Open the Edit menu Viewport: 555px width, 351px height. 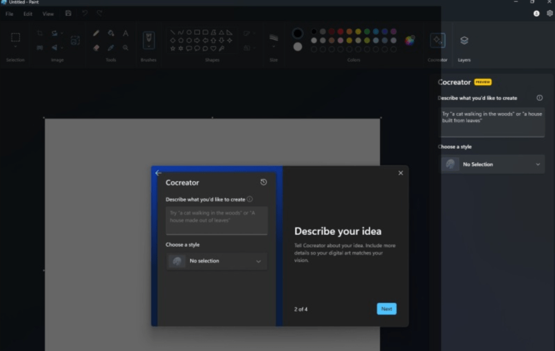[28, 14]
